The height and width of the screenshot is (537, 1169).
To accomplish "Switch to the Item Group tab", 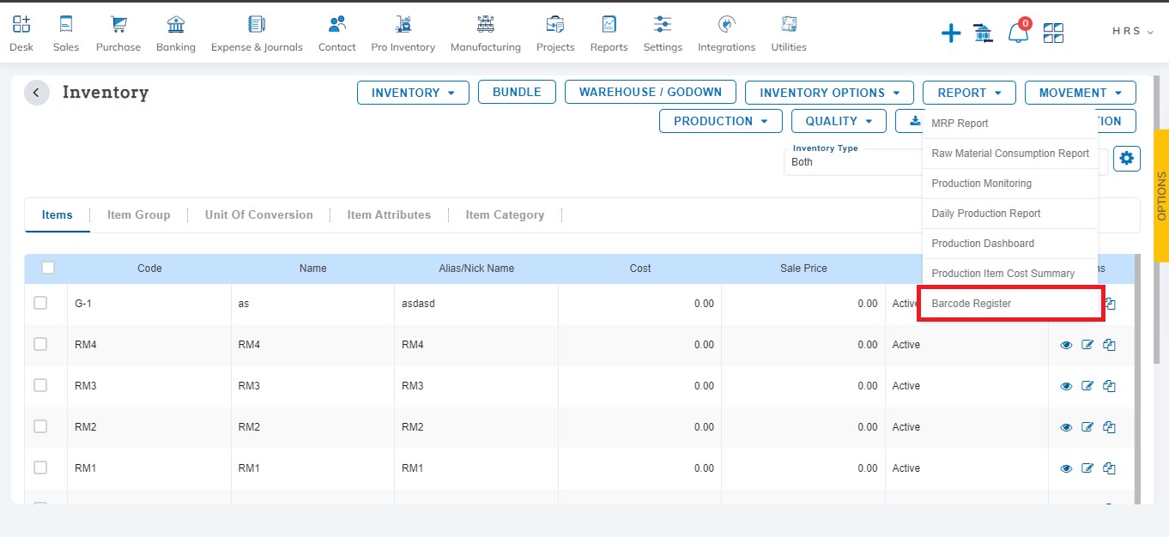I will [139, 214].
